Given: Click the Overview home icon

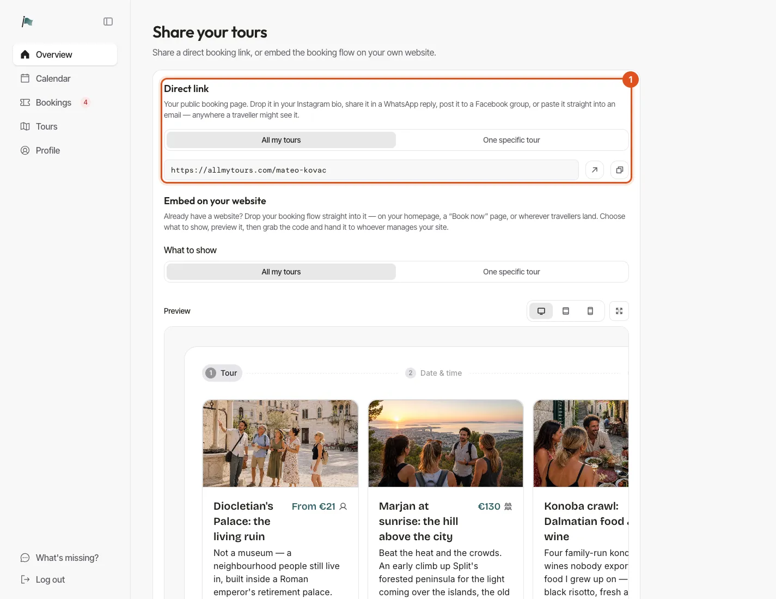Looking at the screenshot, I should click(25, 54).
